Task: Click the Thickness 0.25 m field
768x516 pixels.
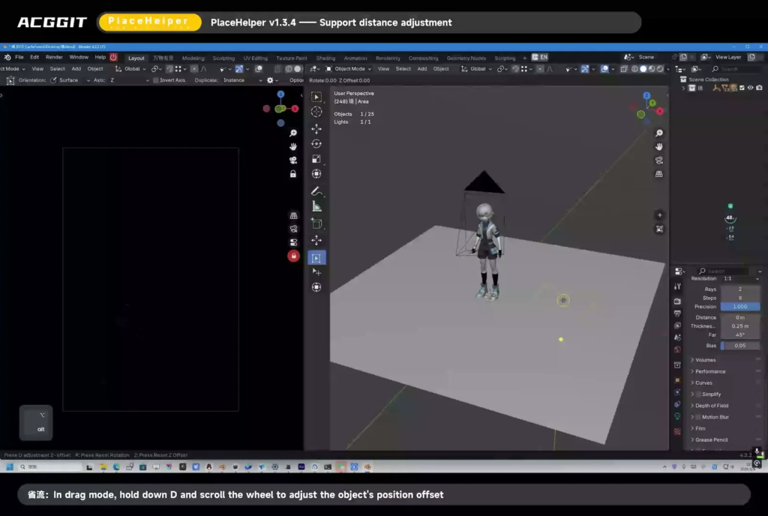Action: [x=740, y=326]
